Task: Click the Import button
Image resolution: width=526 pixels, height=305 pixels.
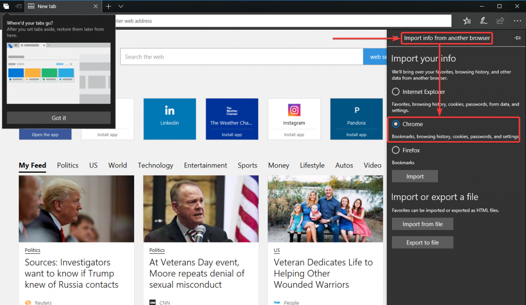Action: click(415, 176)
